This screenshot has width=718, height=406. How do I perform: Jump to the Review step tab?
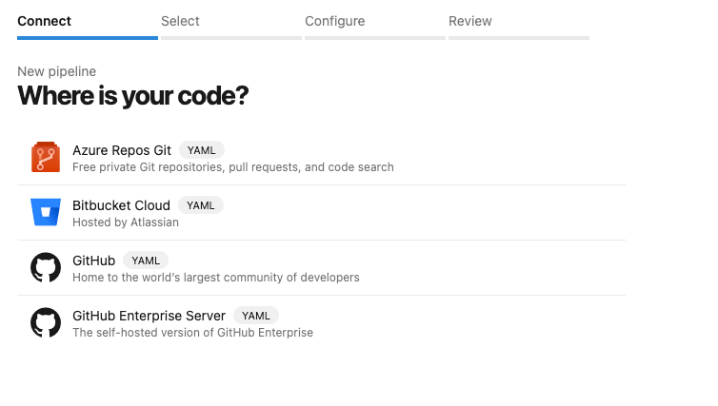coord(519,26)
